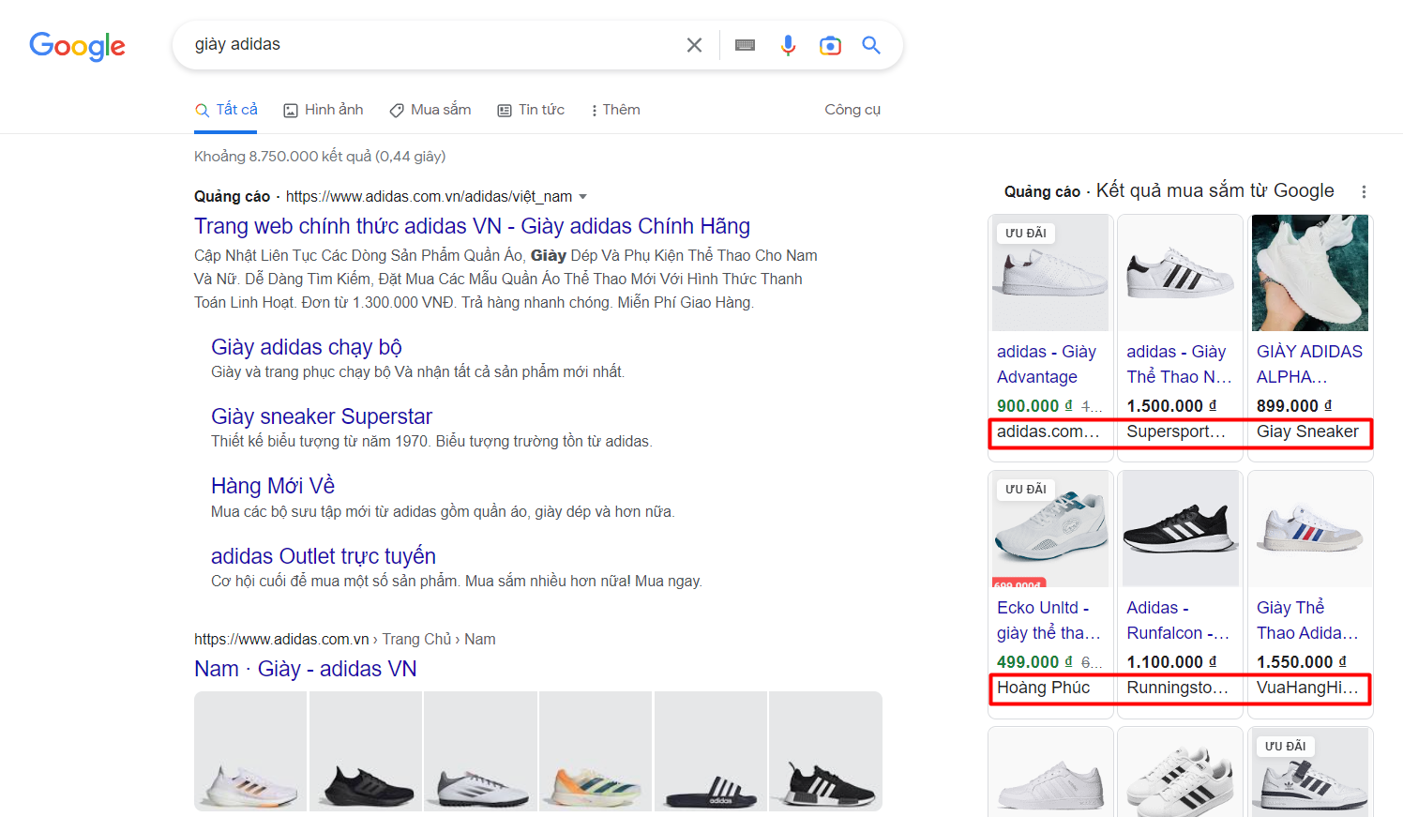Click Adidas Runfalcon product title

[1178, 620]
